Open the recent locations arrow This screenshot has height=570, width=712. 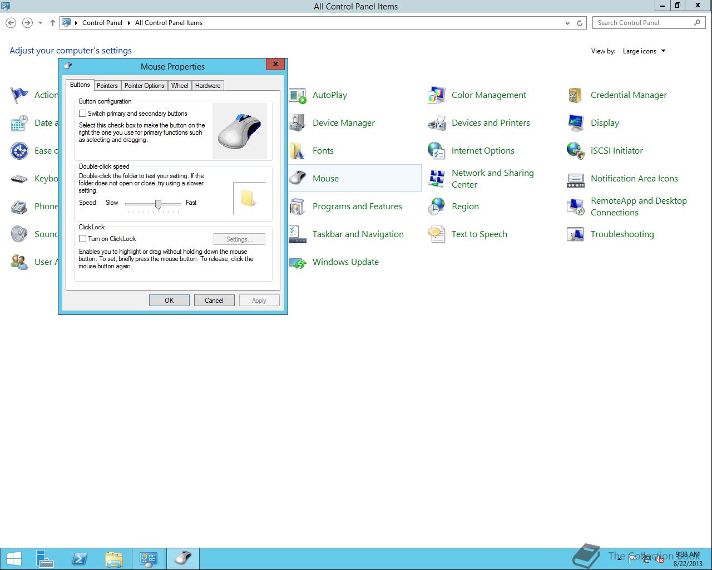40,23
